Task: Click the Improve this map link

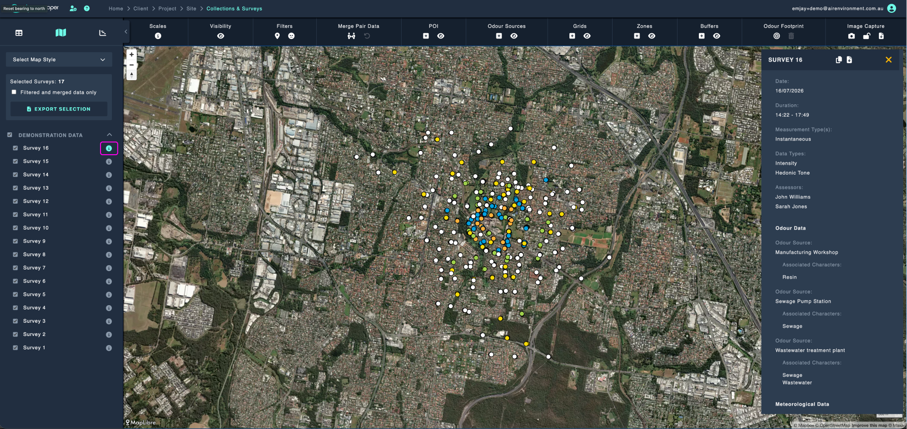Action: (869, 426)
